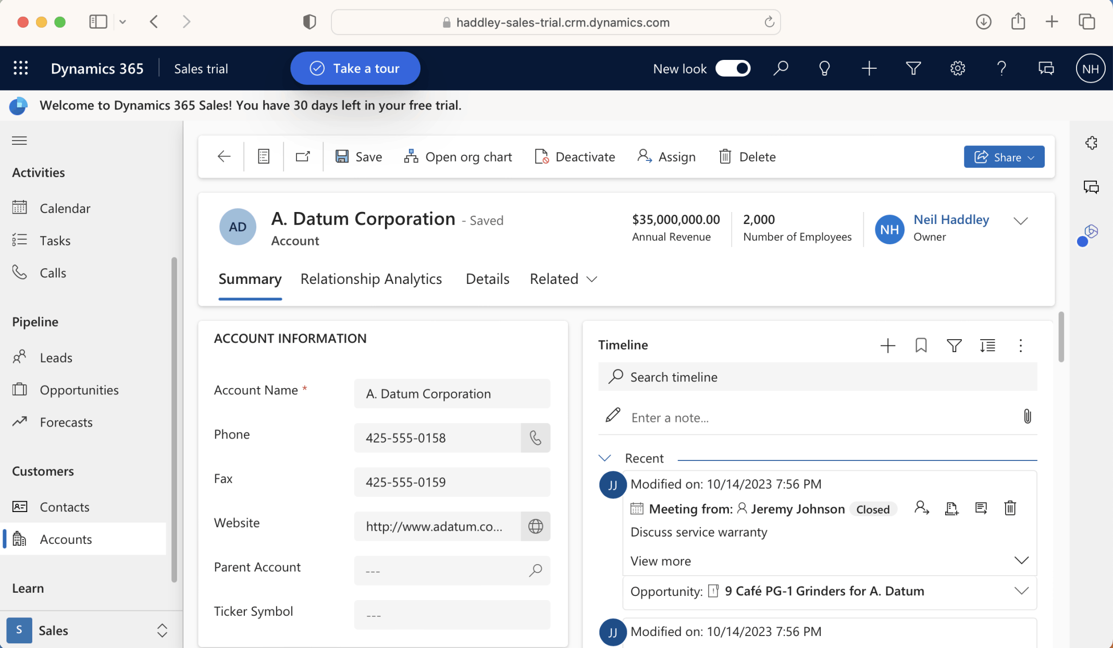Click the Deactivate command button

point(575,157)
